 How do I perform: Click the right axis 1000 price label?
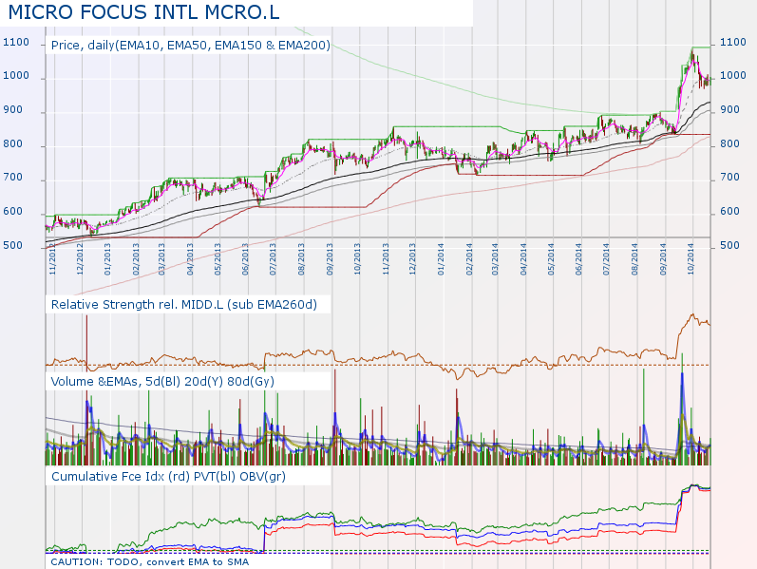(x=733, y=76)
